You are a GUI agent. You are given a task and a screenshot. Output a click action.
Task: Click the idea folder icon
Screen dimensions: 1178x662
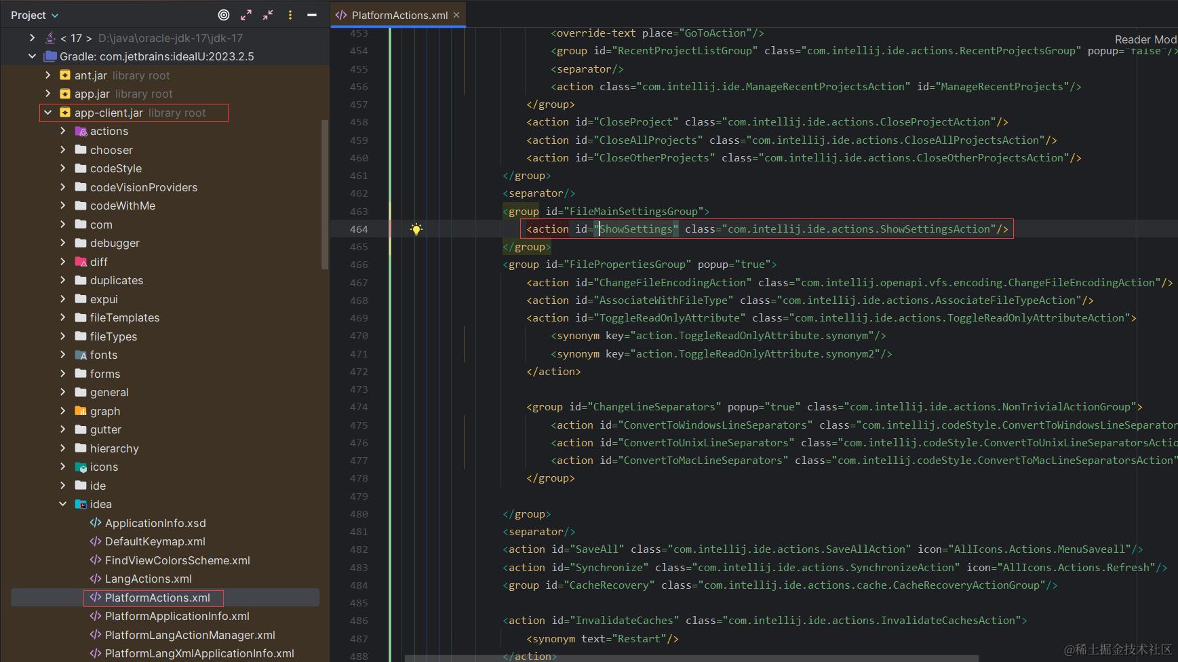click(81, 504)
